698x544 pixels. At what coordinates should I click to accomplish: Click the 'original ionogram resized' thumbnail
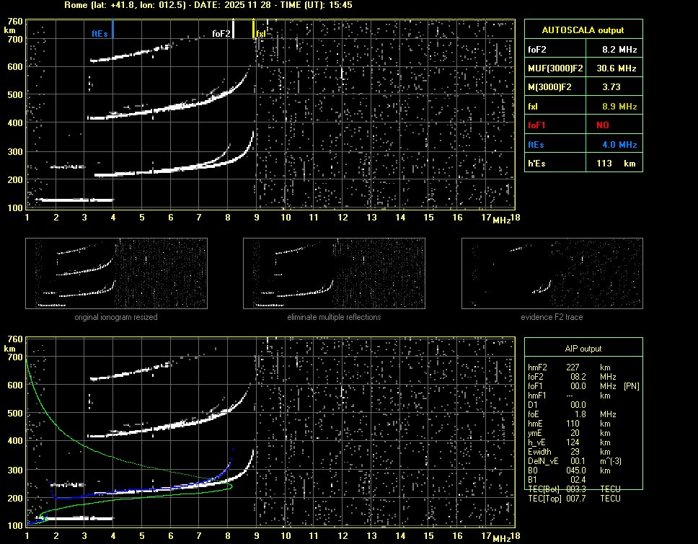coord(116,274)
